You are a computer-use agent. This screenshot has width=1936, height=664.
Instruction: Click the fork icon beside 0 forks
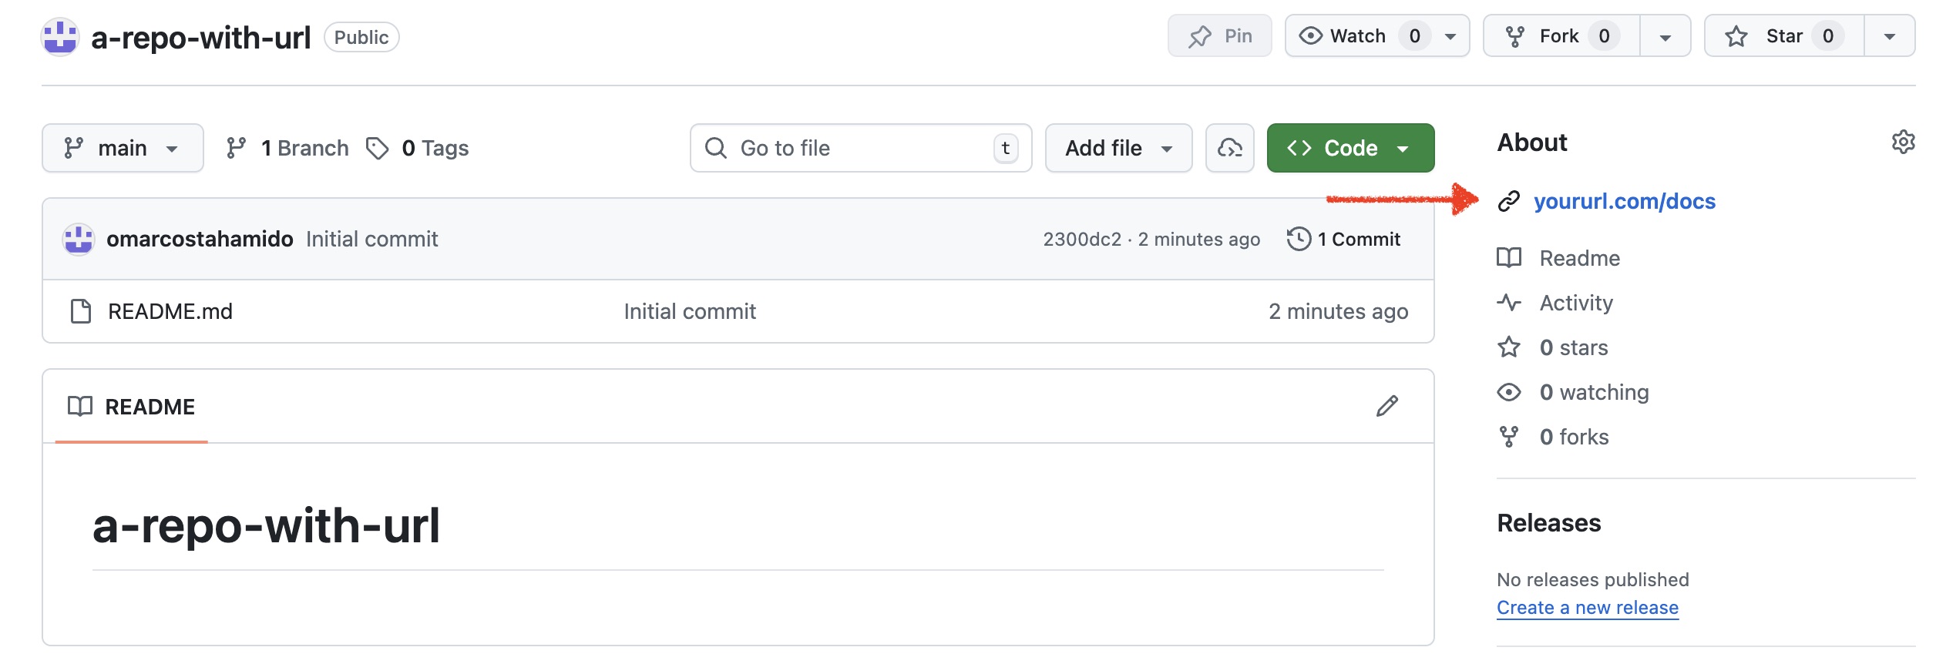pos(1509,437)
